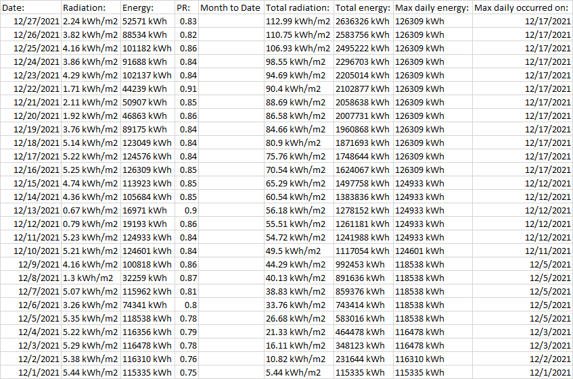Viewport: 573px width, 379px height.
Task: Click radiation cell 4.36 kWh/m2
Action: [x=91, y=197]
